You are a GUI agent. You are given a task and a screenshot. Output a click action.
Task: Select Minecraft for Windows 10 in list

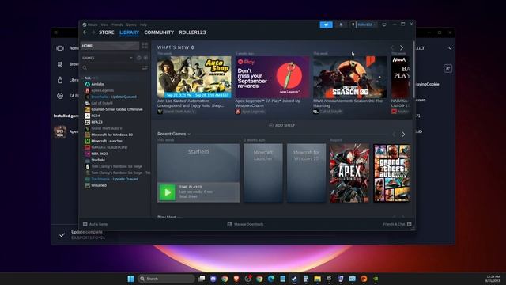[111, 135]
